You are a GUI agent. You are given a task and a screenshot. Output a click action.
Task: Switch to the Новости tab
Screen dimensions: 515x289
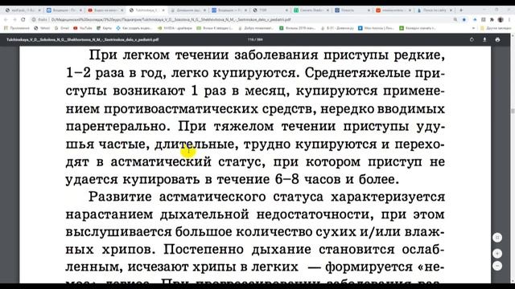tap(352, 10)
